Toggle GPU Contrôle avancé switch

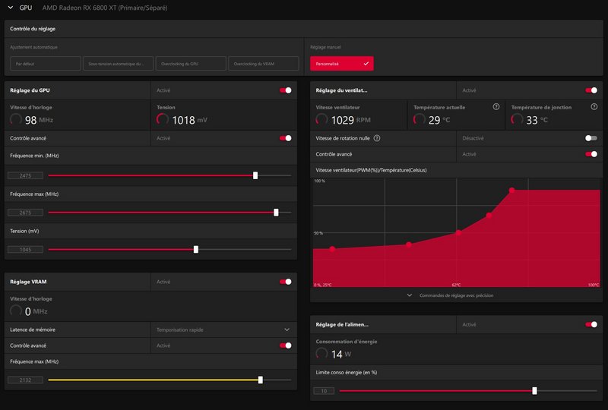[286, 138]
